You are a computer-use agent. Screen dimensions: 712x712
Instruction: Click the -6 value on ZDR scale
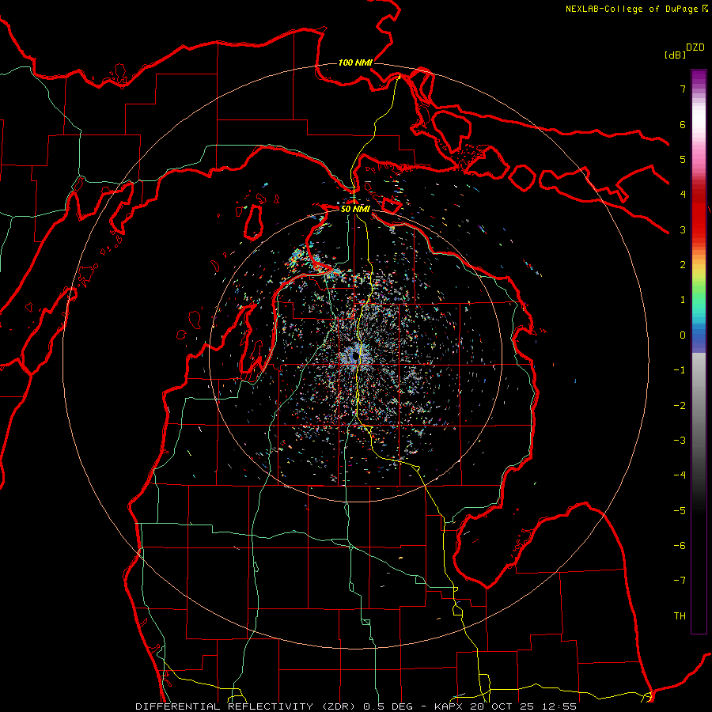click(680, 546)
